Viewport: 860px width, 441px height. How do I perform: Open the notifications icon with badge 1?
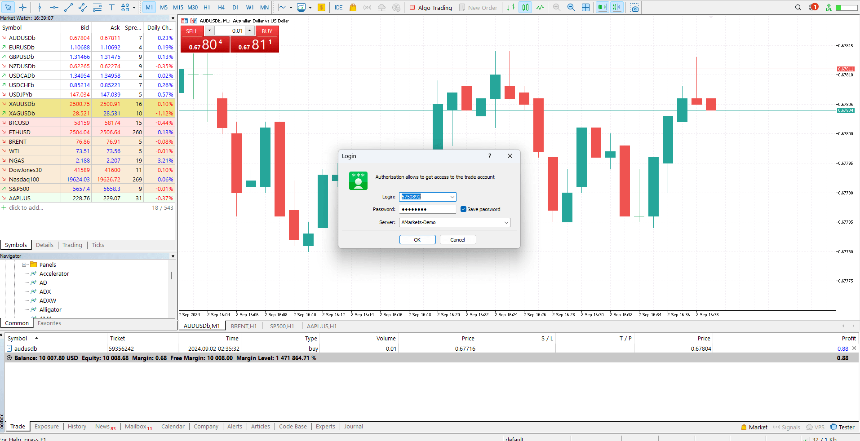click(x=813, y=7)
